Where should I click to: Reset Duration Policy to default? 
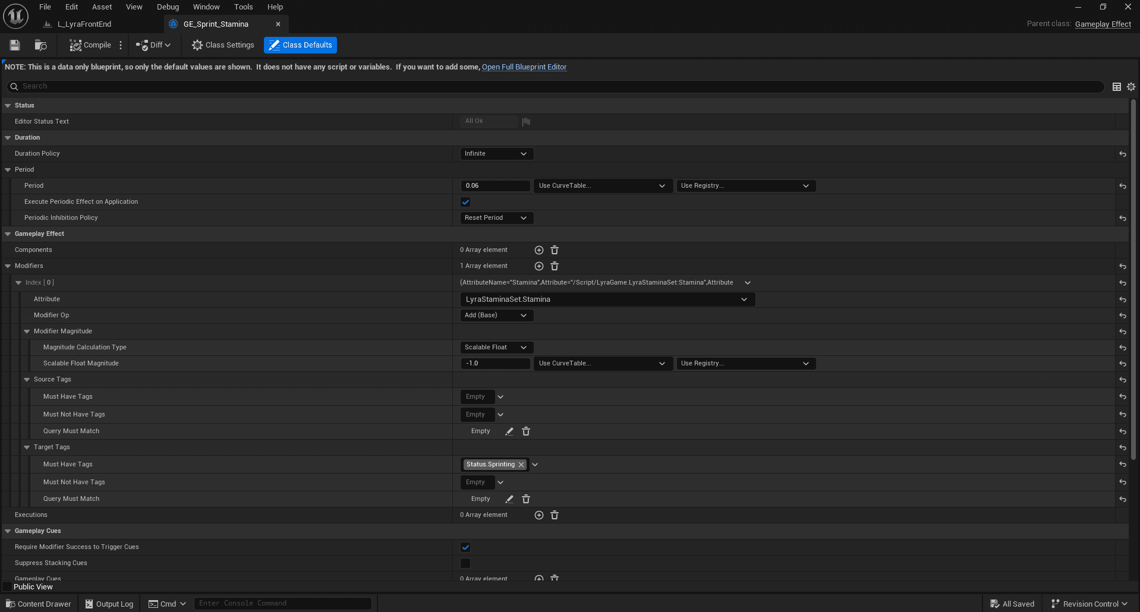point(1123,154)
